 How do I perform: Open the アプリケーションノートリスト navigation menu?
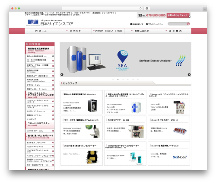point(108,31)
